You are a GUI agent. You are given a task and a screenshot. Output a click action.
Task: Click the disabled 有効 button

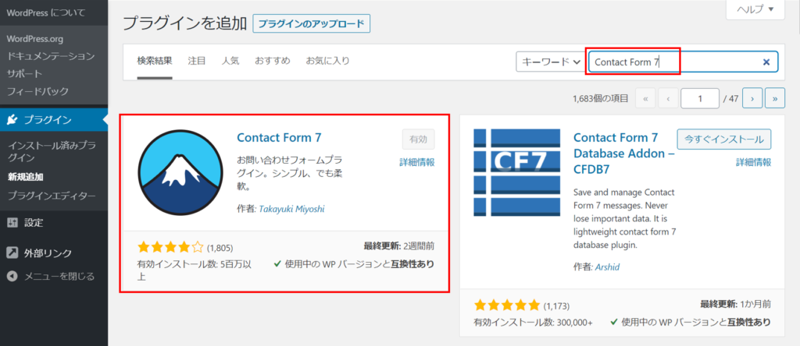419,139
